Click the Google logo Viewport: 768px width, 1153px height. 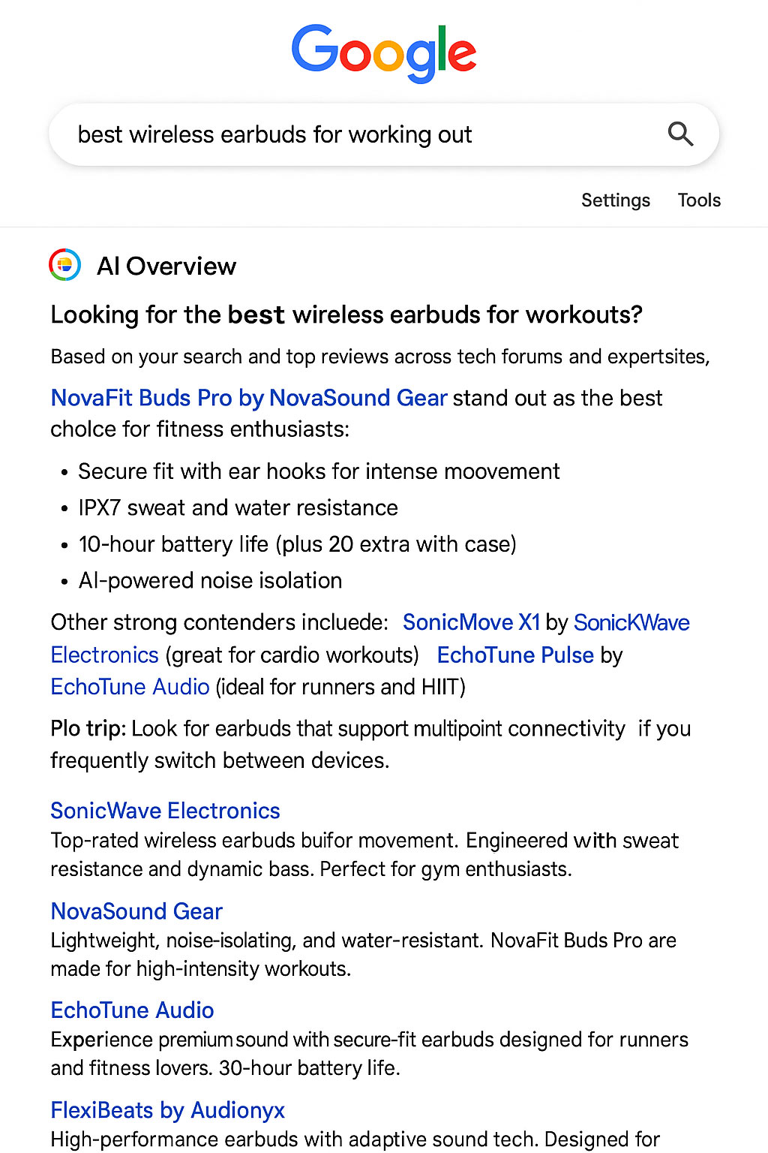[x=384, y=53]
